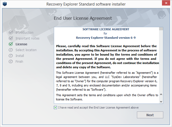The height and width of the screenshot is (127, 172).
Task: Click the green License step checkmark icon
Action: point(11,44)
